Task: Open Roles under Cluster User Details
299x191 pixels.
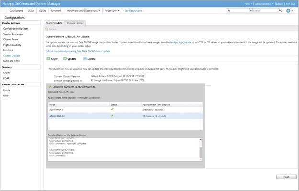Action: (6, 95)
